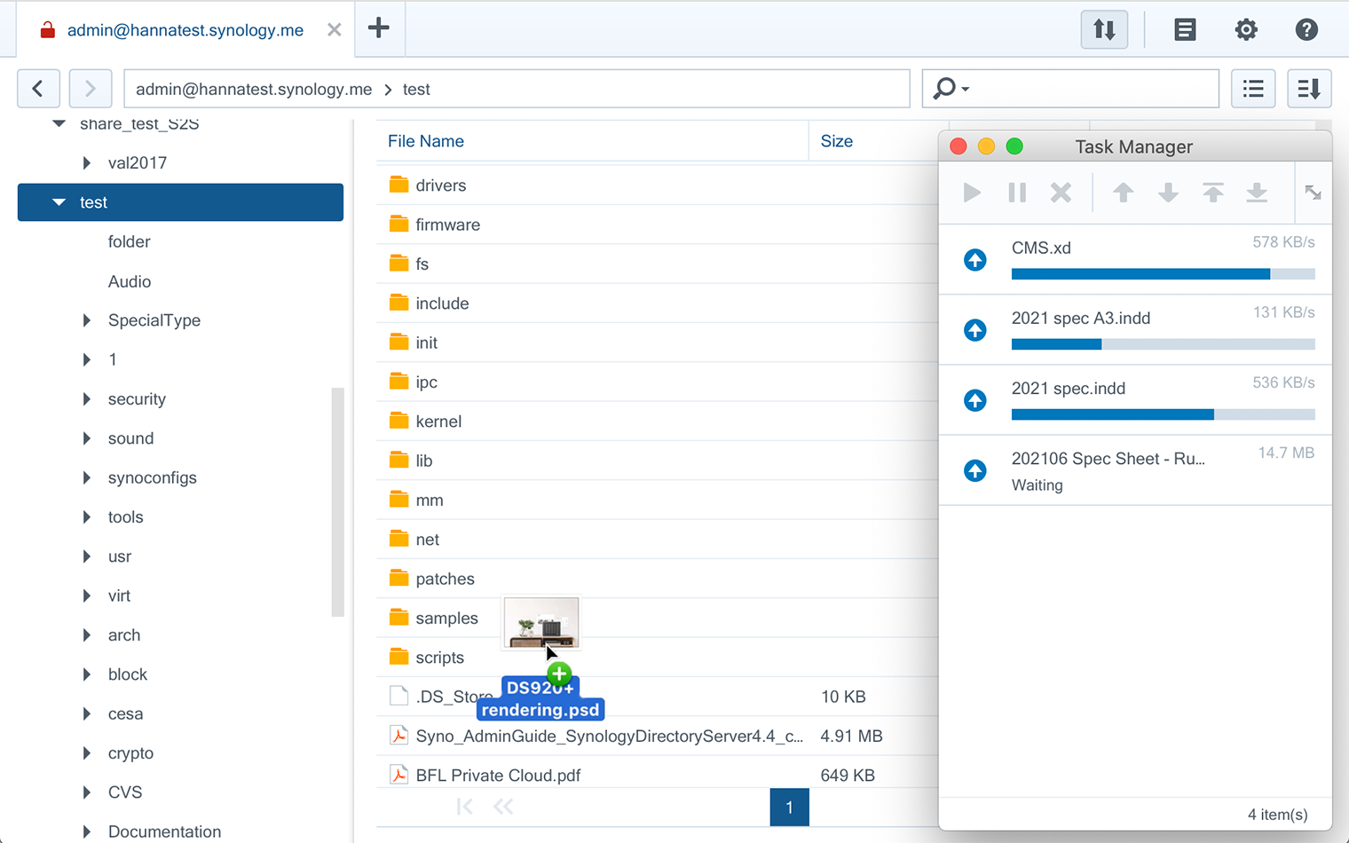1349x843 pixels.
Task: Collapse the test folder tree
Action: (58, 202)
